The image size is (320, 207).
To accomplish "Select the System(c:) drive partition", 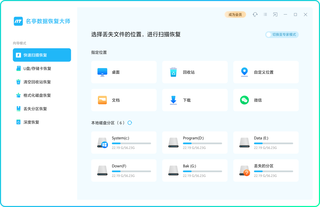I will (124, 143).
